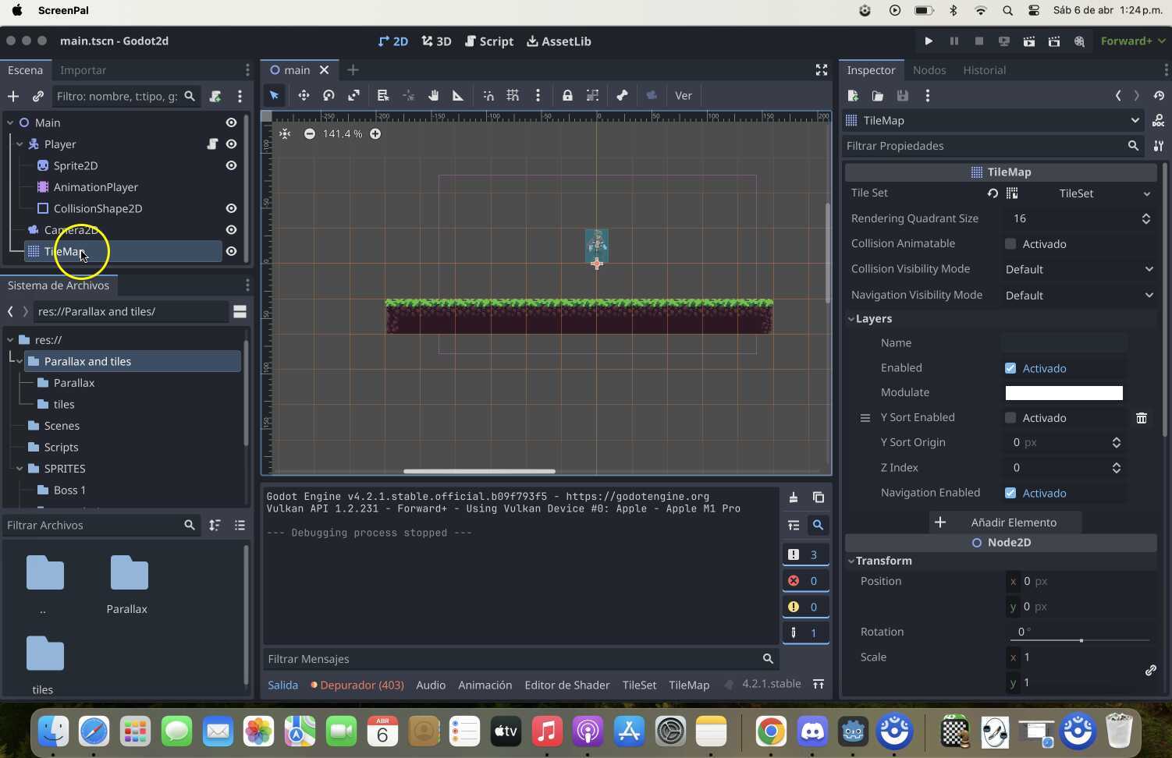Open the Player script icon

[211, 143]
